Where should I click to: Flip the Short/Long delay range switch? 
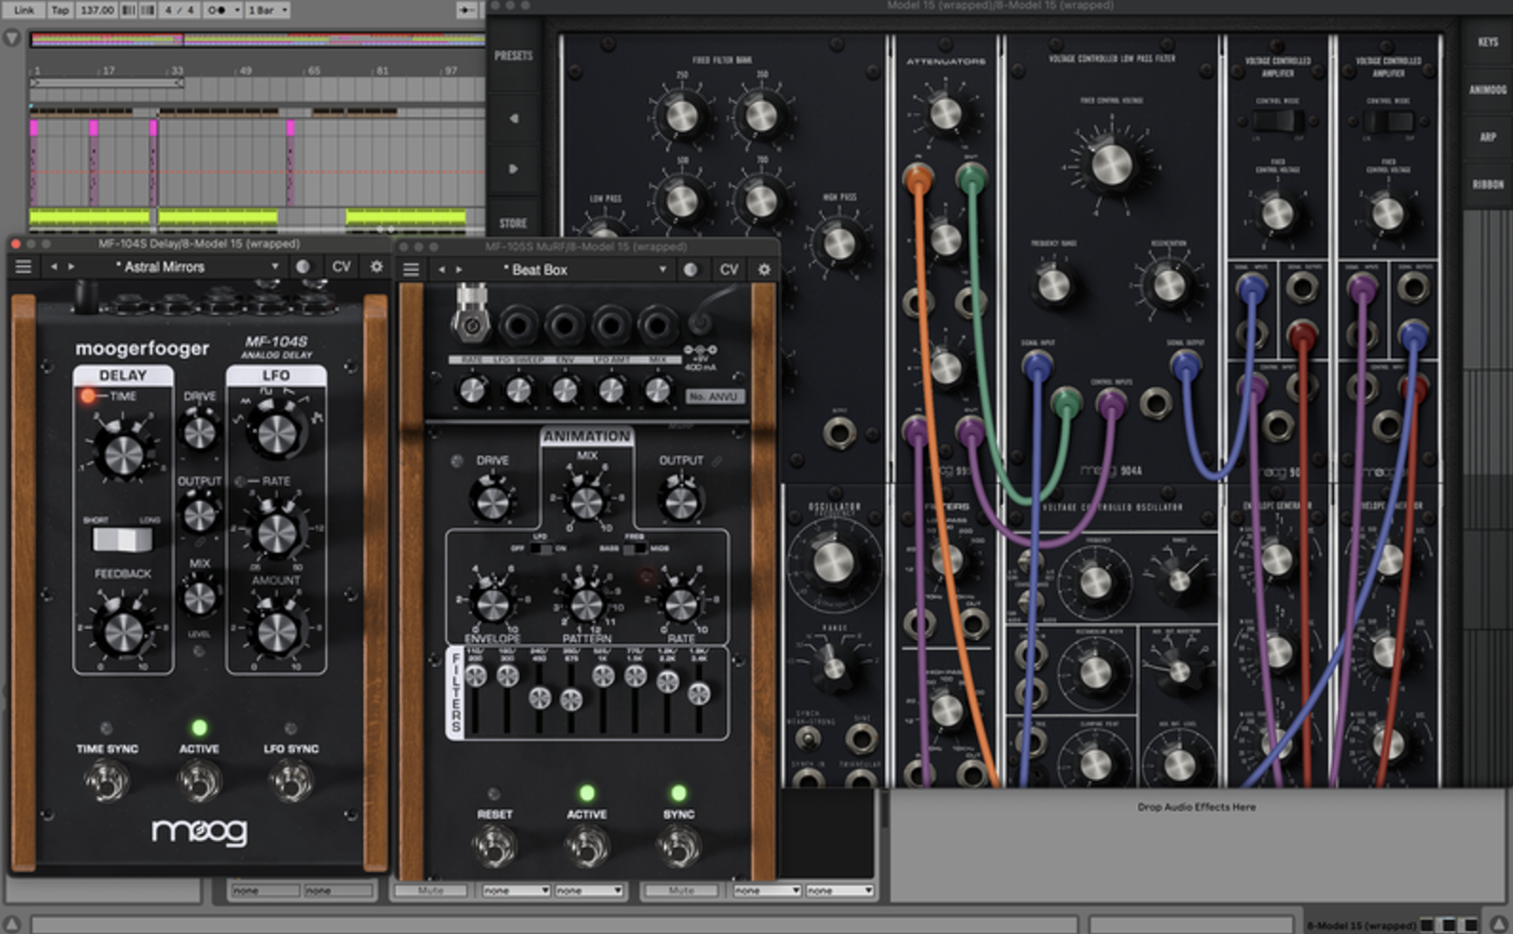point(122,540)
